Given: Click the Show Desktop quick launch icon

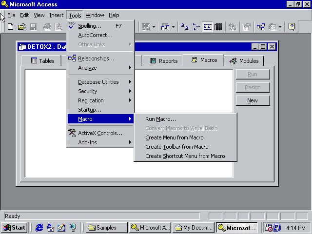Looking at the screenshot, I should 61,228.
